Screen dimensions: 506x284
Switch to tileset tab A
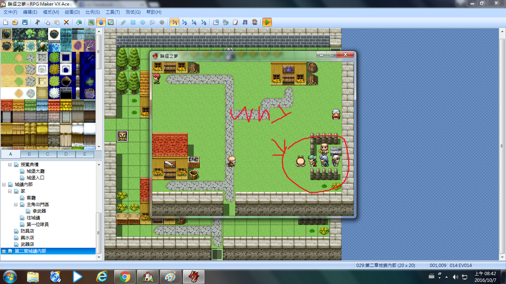tap(10, 154)
